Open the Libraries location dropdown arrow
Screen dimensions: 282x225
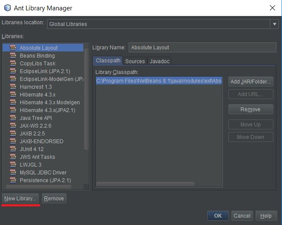(275, 24)
